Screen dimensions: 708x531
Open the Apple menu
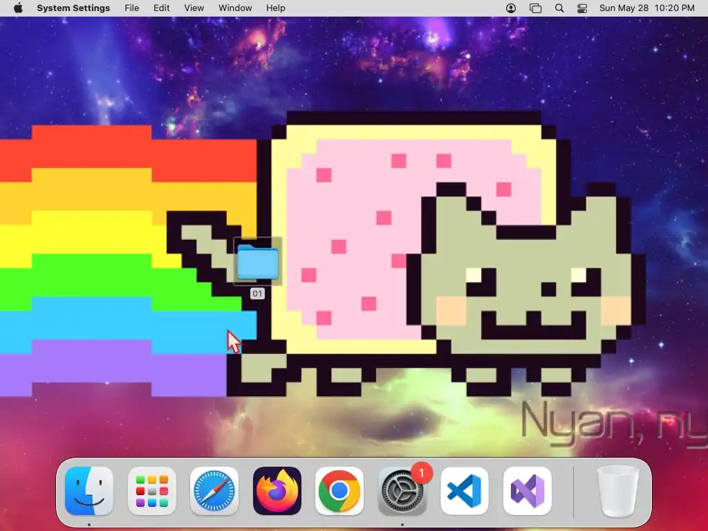[x=18, y=8]
